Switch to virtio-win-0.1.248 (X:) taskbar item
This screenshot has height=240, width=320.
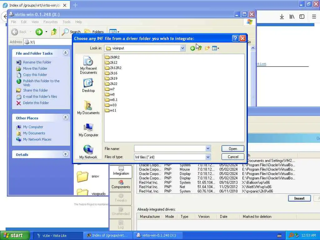click(x=158, y=236)
